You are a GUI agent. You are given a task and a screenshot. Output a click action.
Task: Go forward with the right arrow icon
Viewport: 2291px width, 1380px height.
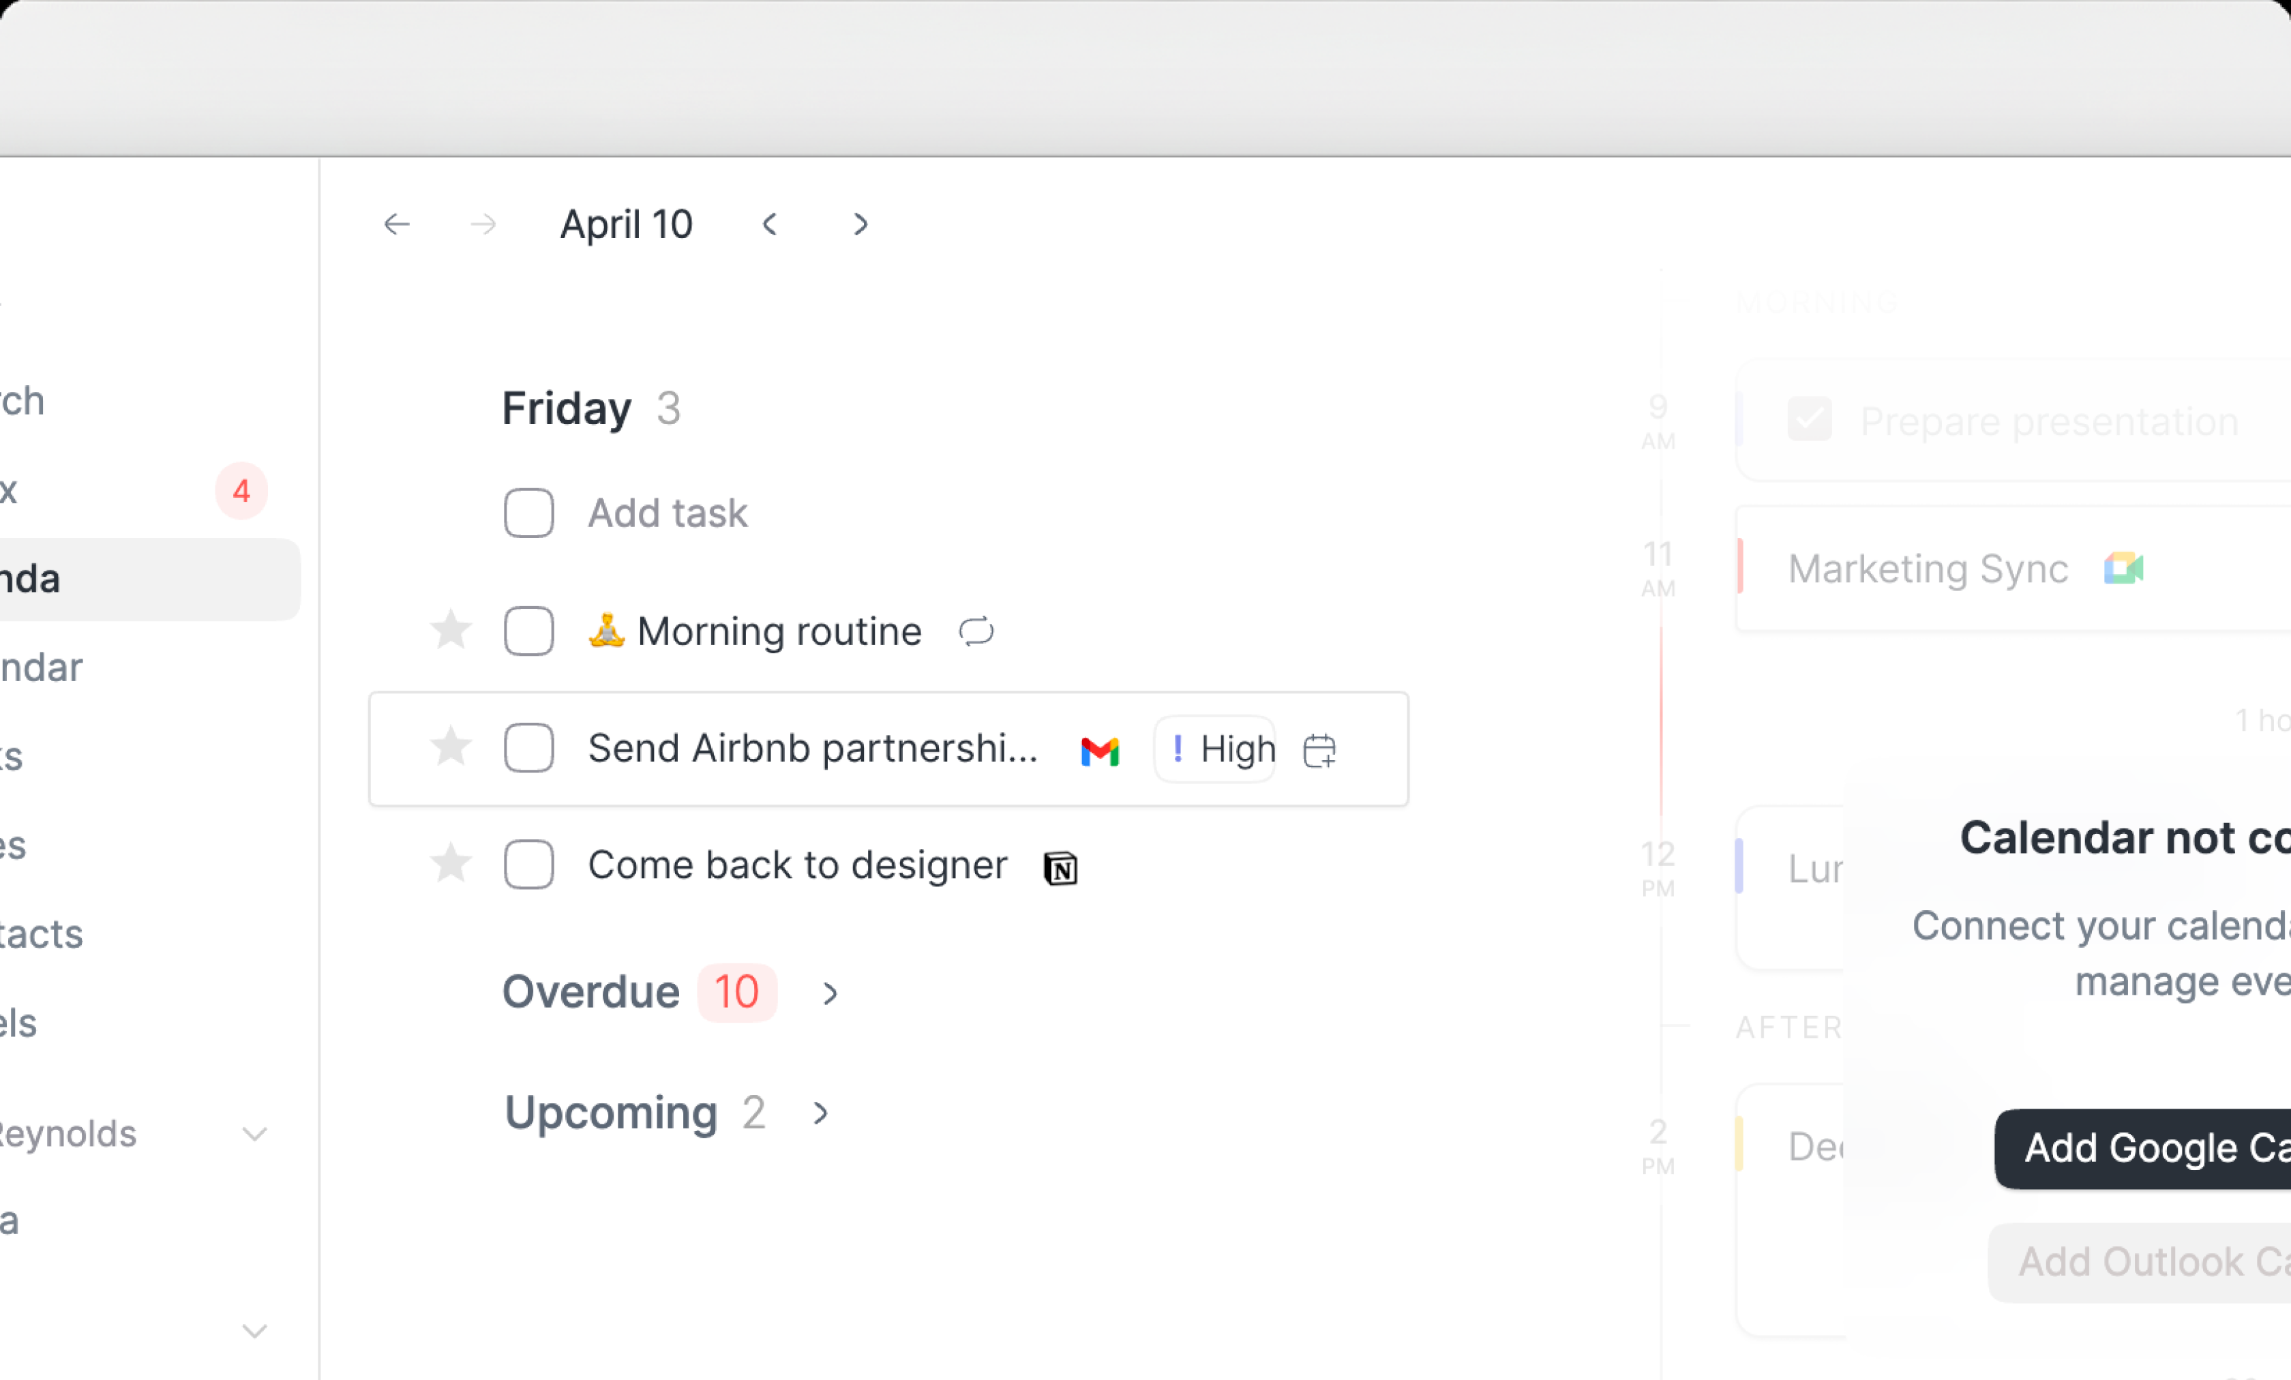483,224
